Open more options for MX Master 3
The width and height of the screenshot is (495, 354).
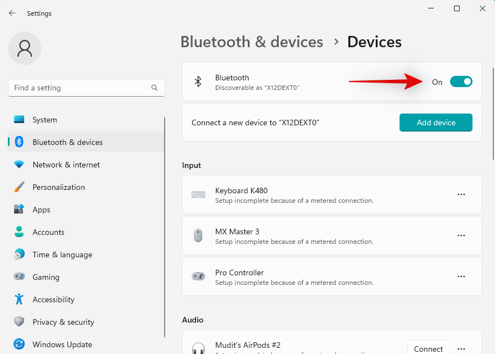click(461, 235)
